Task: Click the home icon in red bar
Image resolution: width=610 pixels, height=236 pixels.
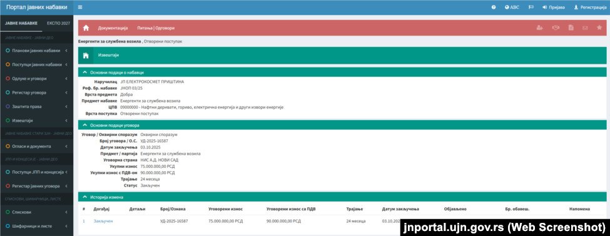Action: (86, 28)
